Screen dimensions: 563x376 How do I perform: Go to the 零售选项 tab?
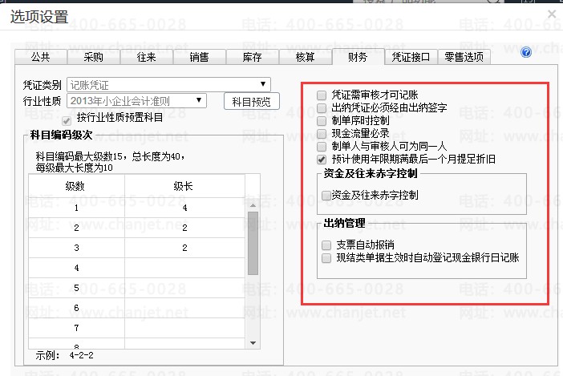click(x=464, y=58)
